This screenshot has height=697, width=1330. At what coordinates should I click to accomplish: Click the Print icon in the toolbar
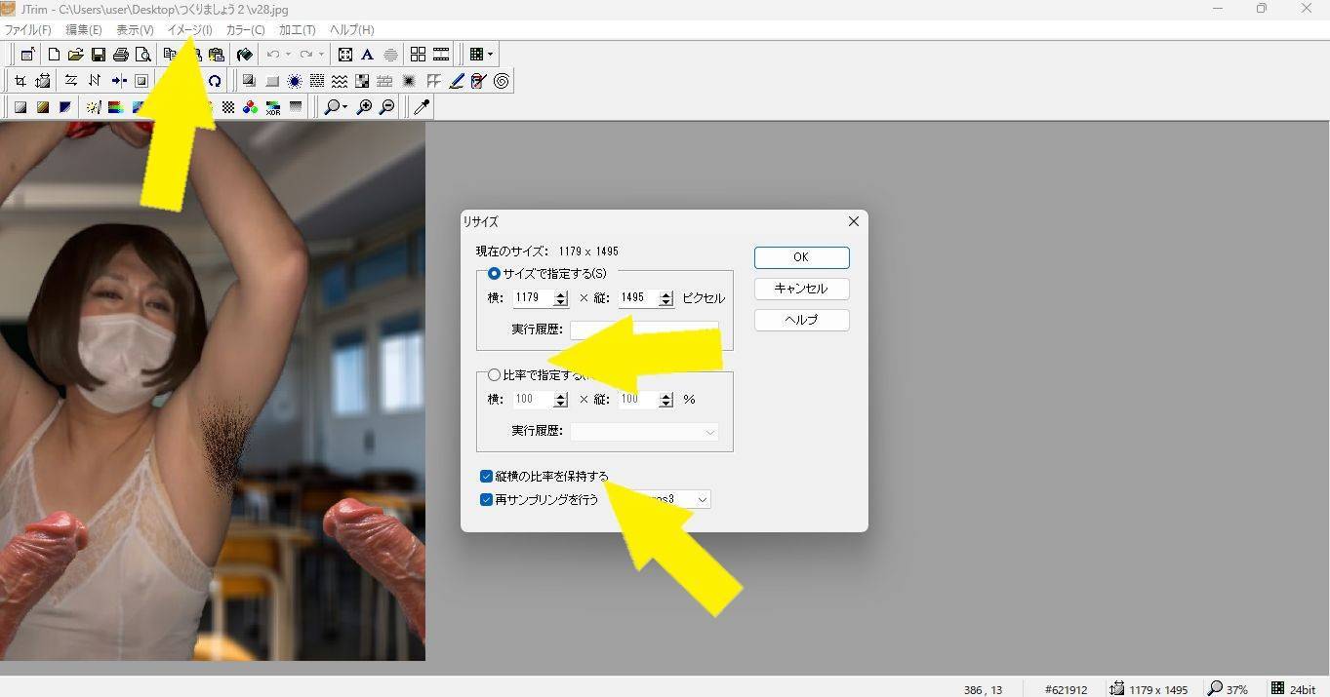click(x=120, y=55)
